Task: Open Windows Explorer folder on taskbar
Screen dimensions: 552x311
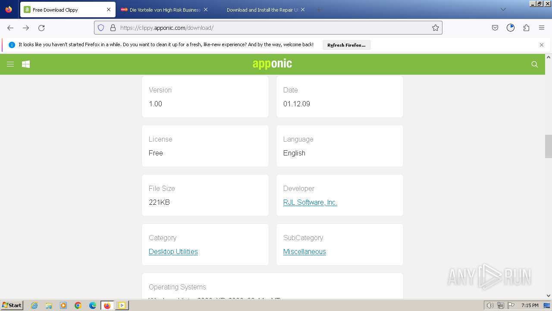Action: click(x=49, y=305)
